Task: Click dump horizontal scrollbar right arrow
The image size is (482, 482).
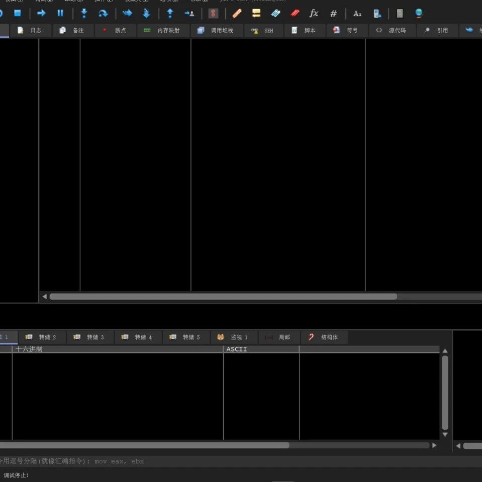Action: point(434,445)
